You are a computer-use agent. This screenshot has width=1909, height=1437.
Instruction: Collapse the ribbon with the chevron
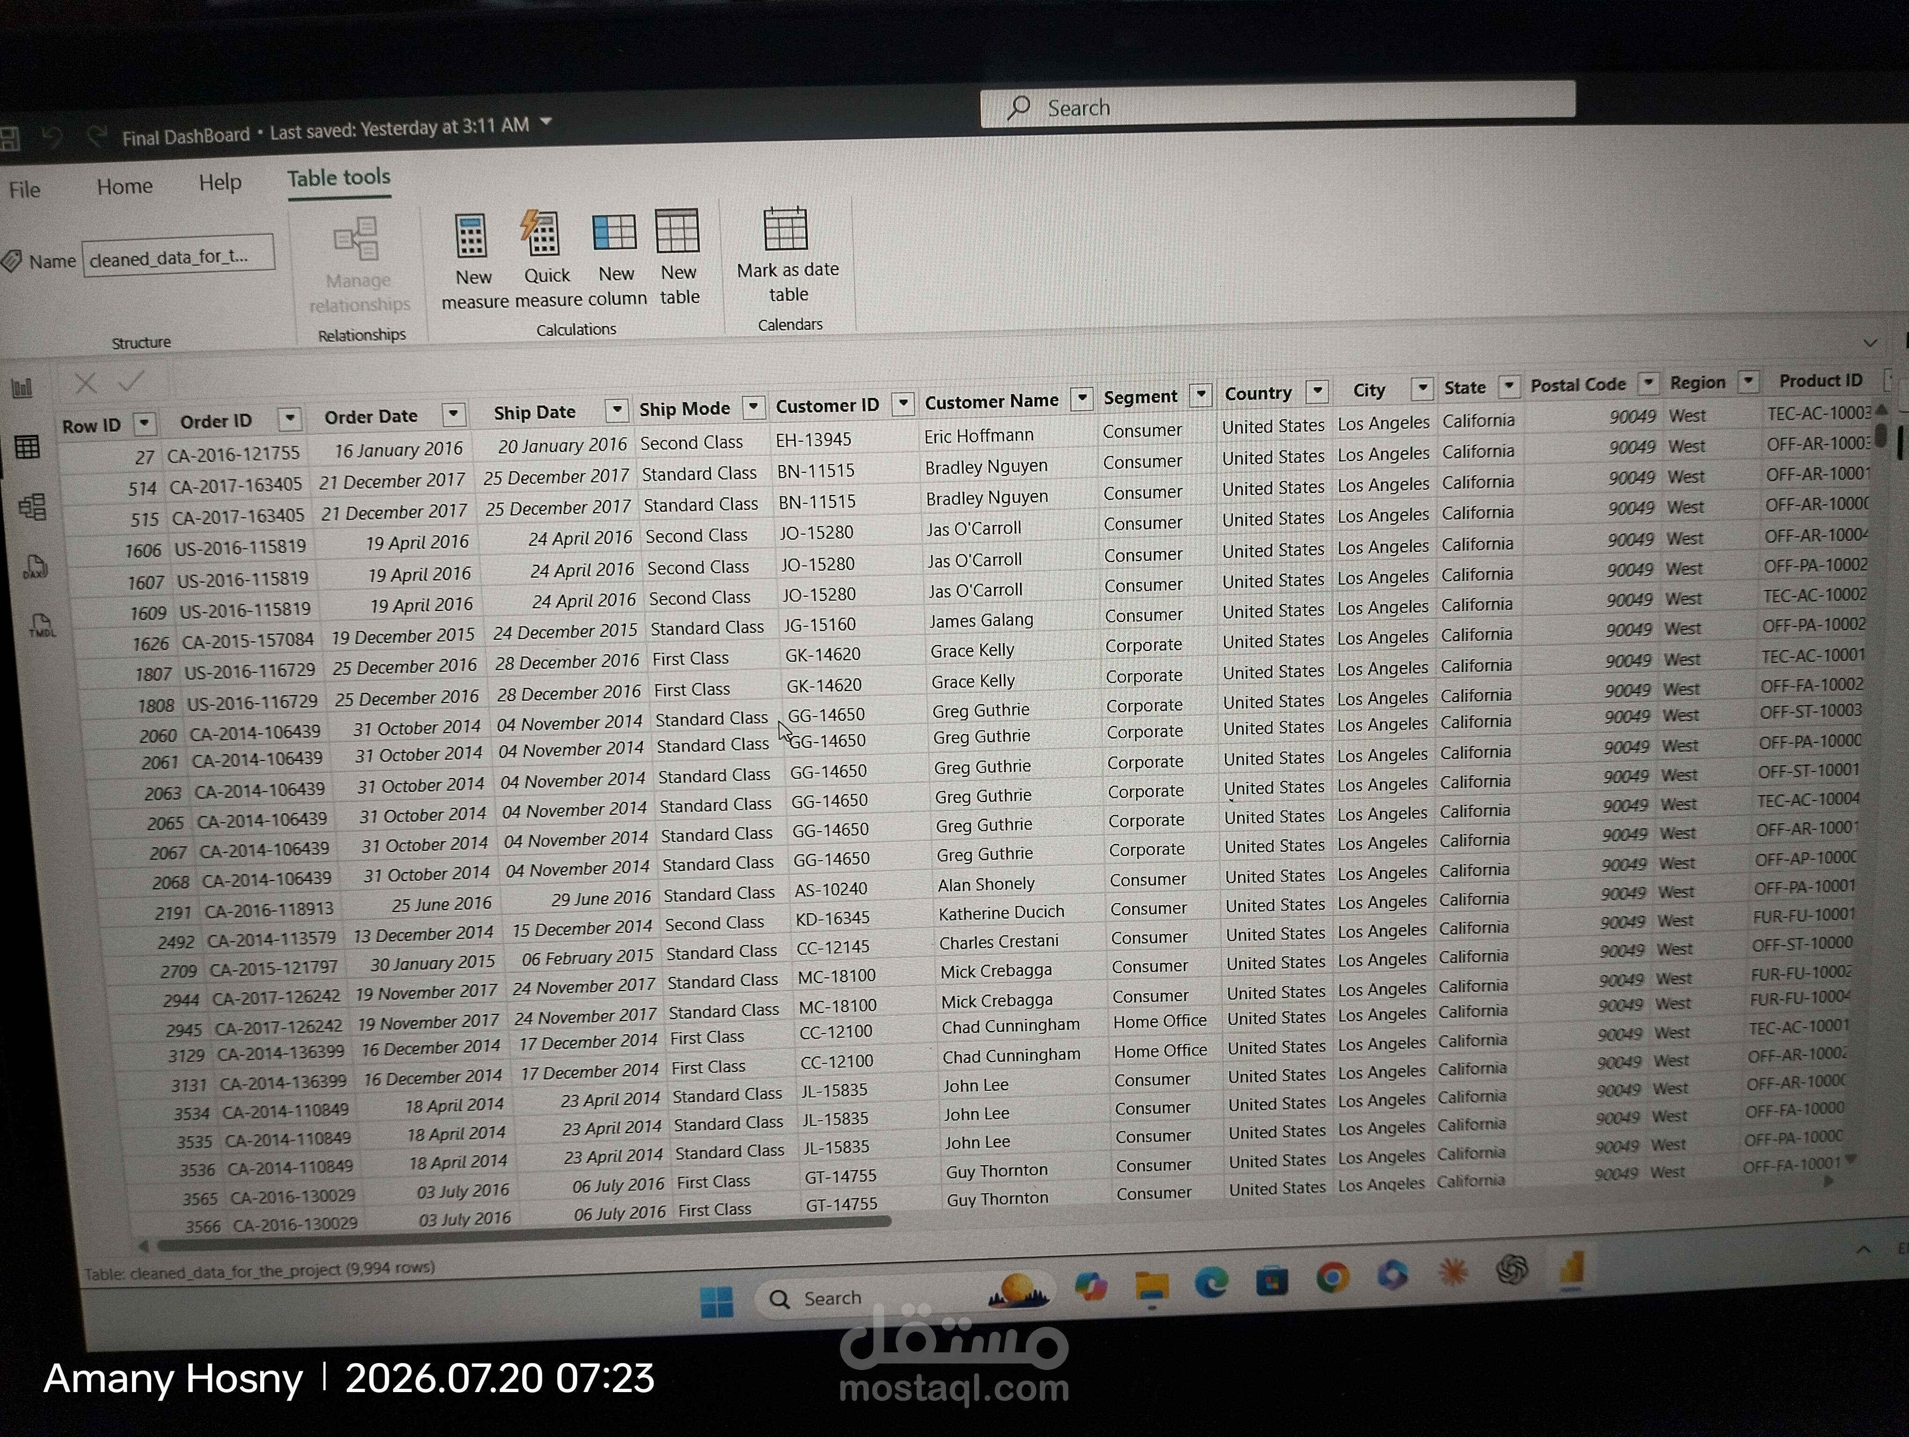click(1869, 342)
